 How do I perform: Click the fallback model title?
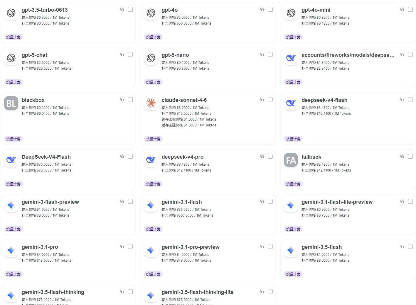coord(311,157)
